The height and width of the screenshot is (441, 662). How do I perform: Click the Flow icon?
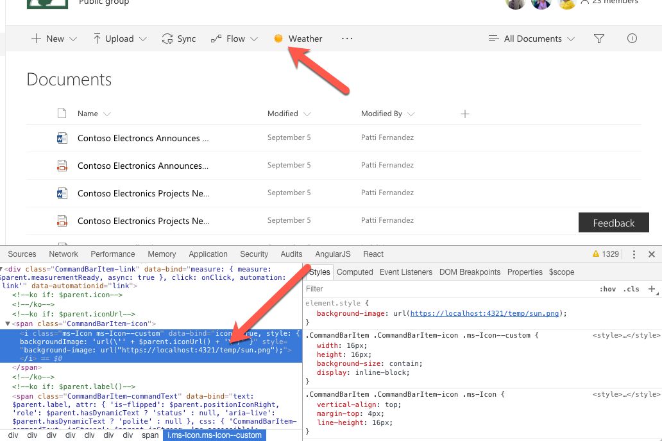click(216, 39)
